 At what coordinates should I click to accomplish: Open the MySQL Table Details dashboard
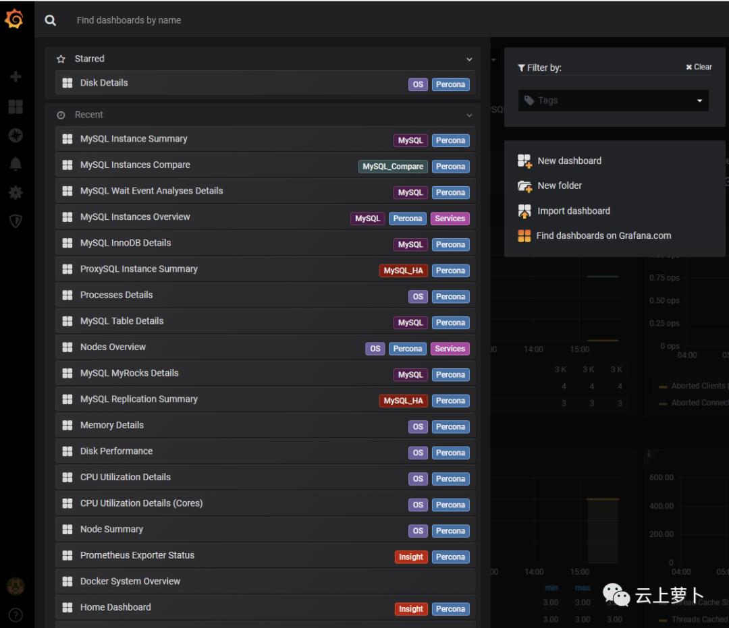click(x=265, y=321)
